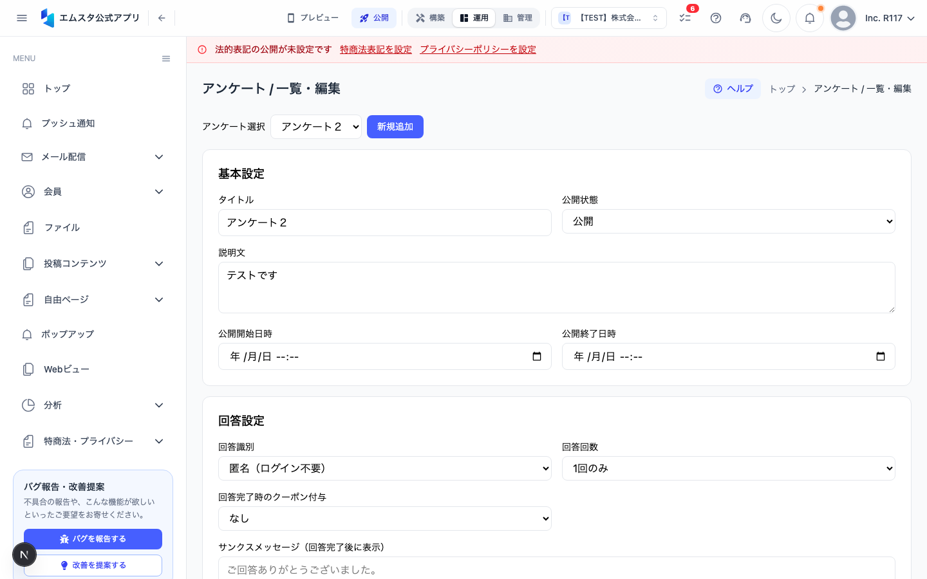
Task: Select ポップアップ in the sidebar
Action: (93, 335)
